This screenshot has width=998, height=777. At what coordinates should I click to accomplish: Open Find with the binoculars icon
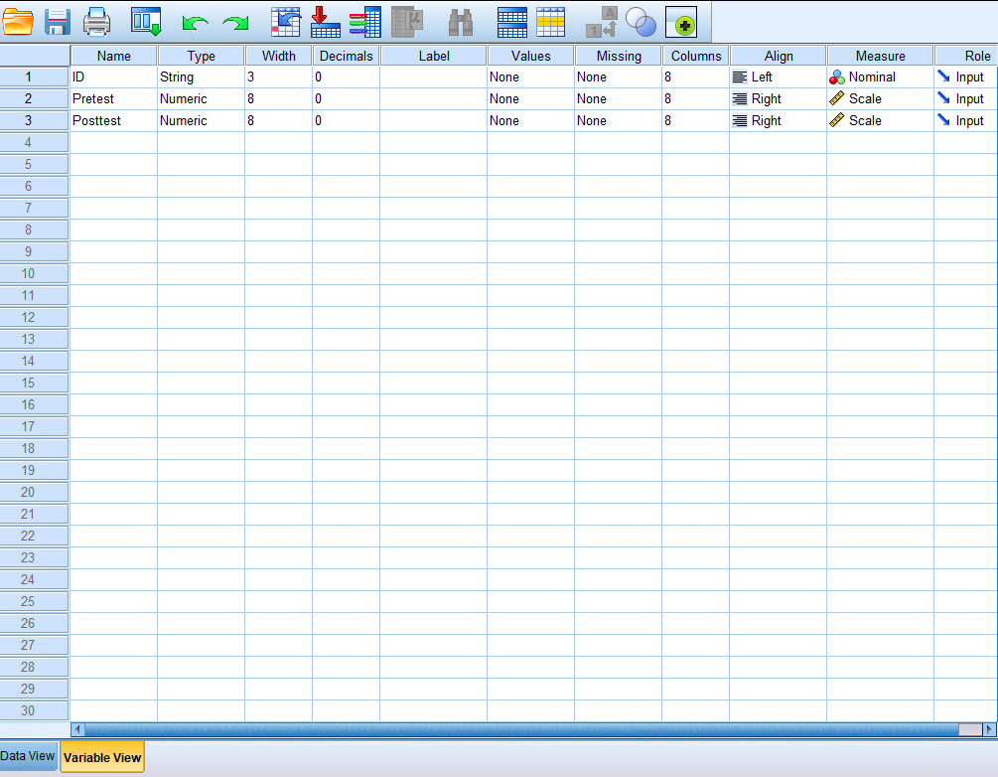[x=461, y=22]
